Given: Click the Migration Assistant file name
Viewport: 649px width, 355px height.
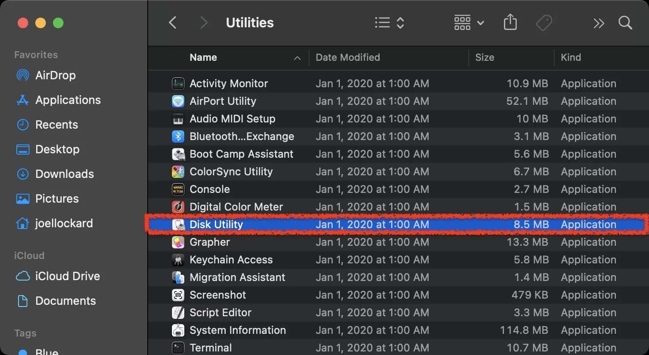Looking at the screenshot, I should [238, 277].
